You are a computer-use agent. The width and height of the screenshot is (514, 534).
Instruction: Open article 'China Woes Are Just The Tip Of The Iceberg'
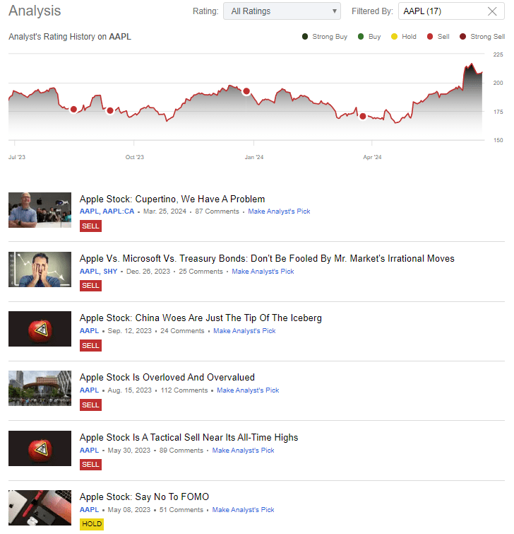[201, 318]
